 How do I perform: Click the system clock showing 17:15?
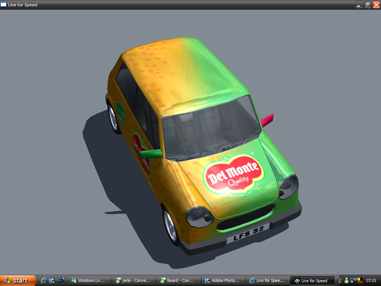371,281
